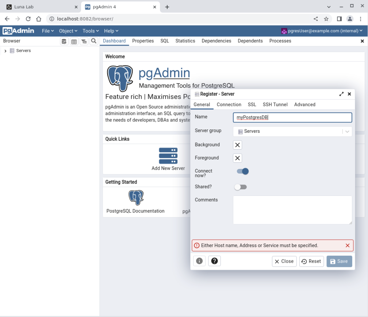368x317 pixels.
Task: Open a new browser tab
Action: [x=167, y=7]
